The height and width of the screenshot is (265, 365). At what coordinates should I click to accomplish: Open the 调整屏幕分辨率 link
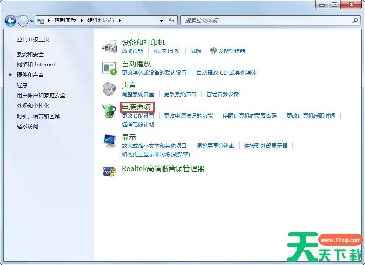click(x=215, y=146)
